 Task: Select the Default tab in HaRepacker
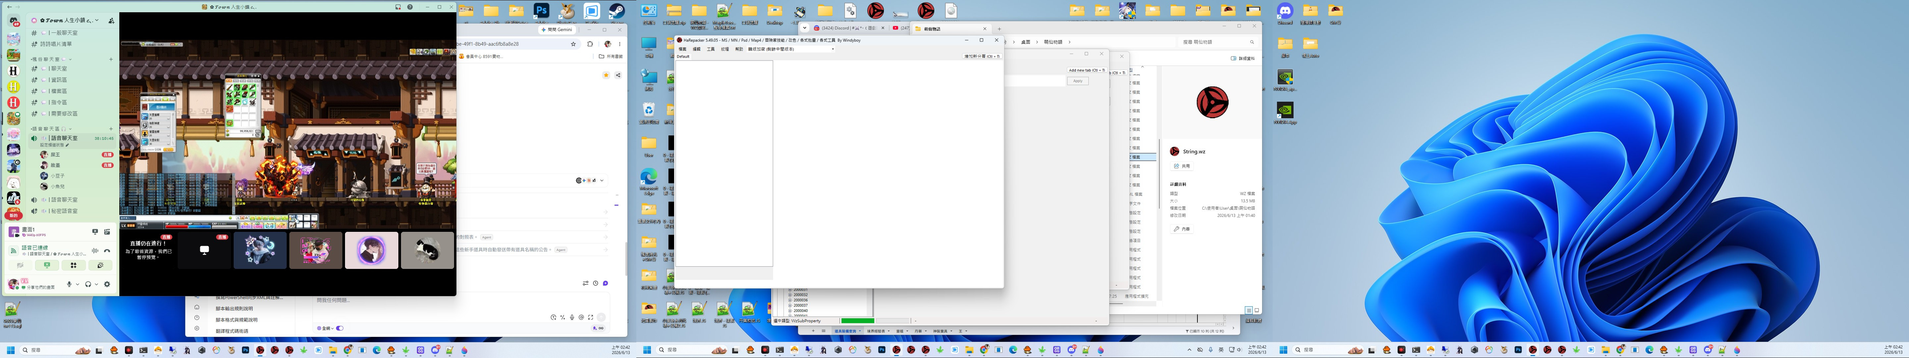(683, 56)
